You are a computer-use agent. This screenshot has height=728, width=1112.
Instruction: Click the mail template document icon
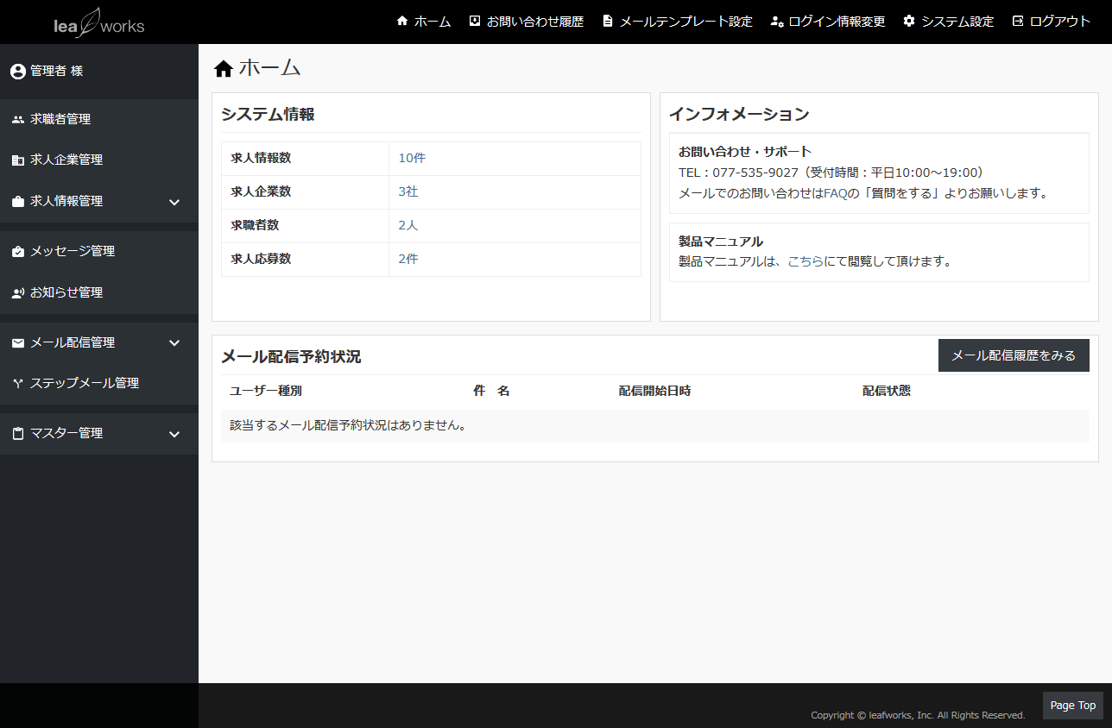(x=608, y=22)
